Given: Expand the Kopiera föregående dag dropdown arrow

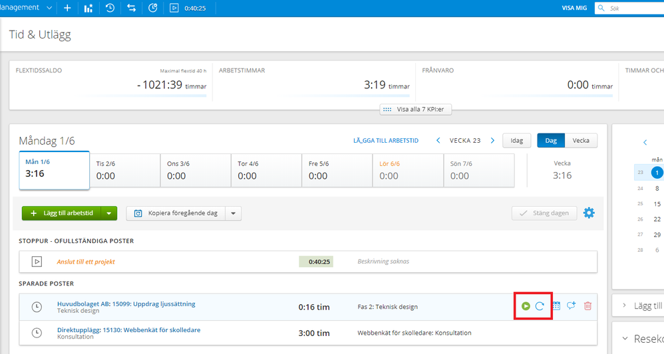Looking at the screenshot, I should coord(233,213).
